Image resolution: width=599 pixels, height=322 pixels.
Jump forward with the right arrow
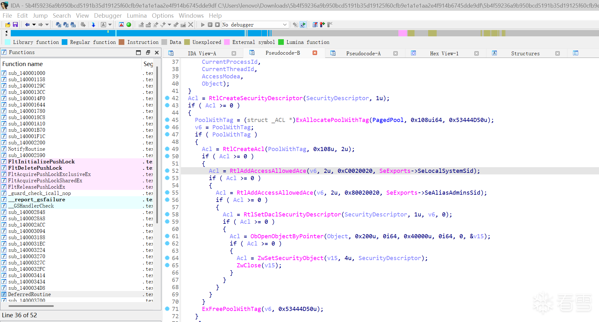point(41,25)
